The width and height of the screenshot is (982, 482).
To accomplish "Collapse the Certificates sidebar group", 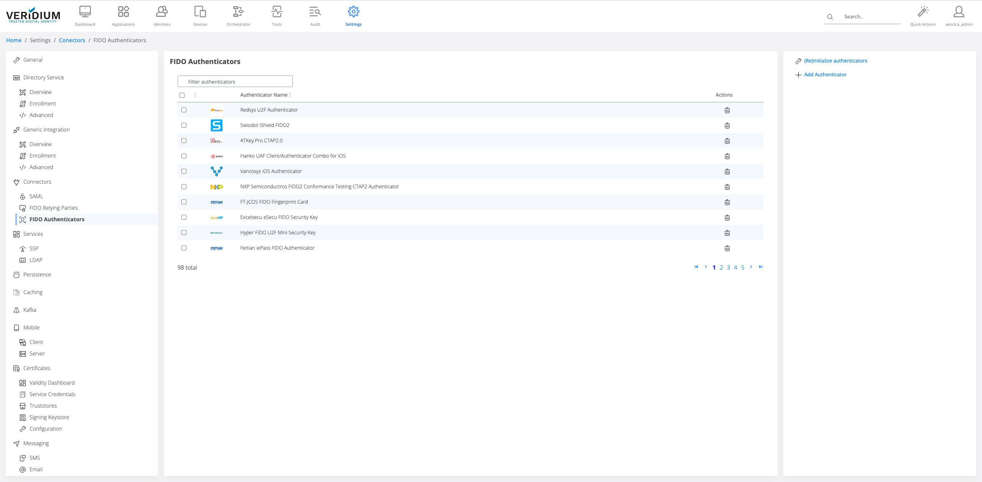I will [x=36, y=368].
